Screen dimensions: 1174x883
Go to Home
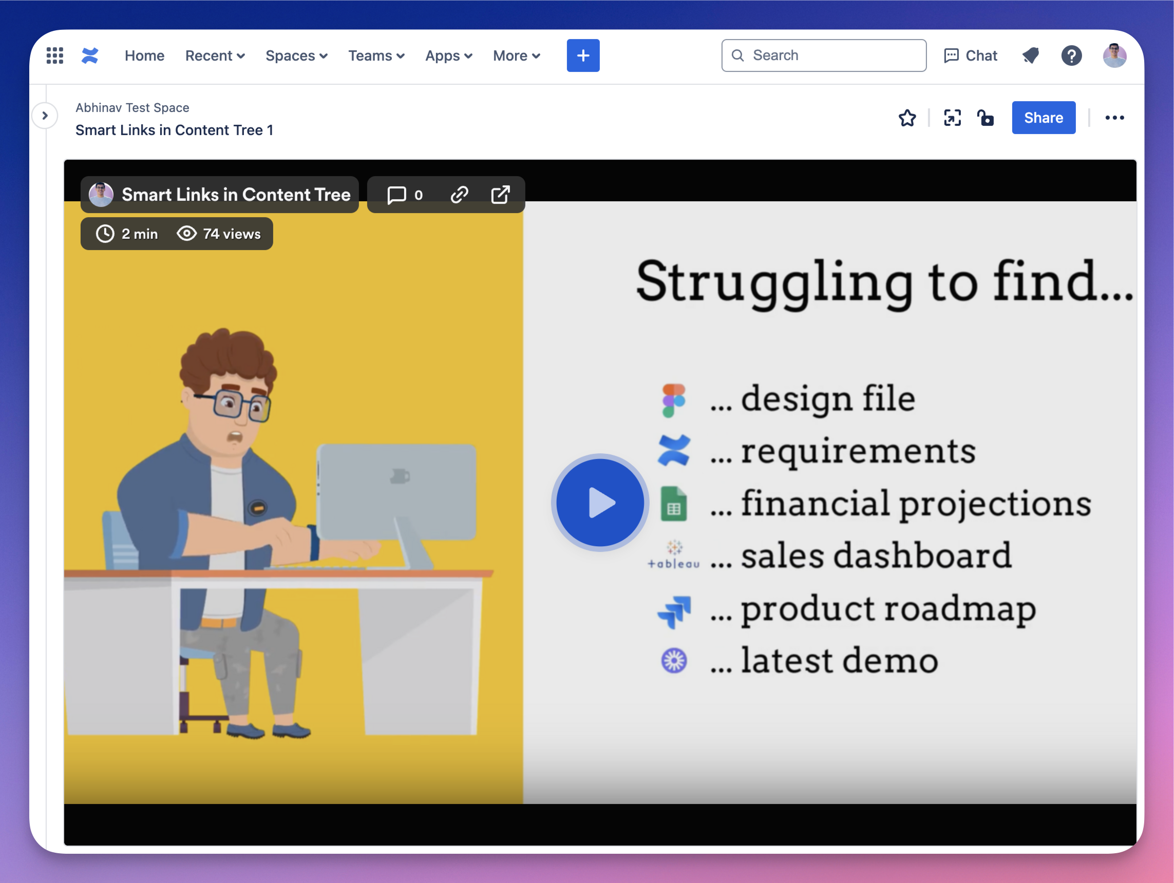tap(144, 55)
